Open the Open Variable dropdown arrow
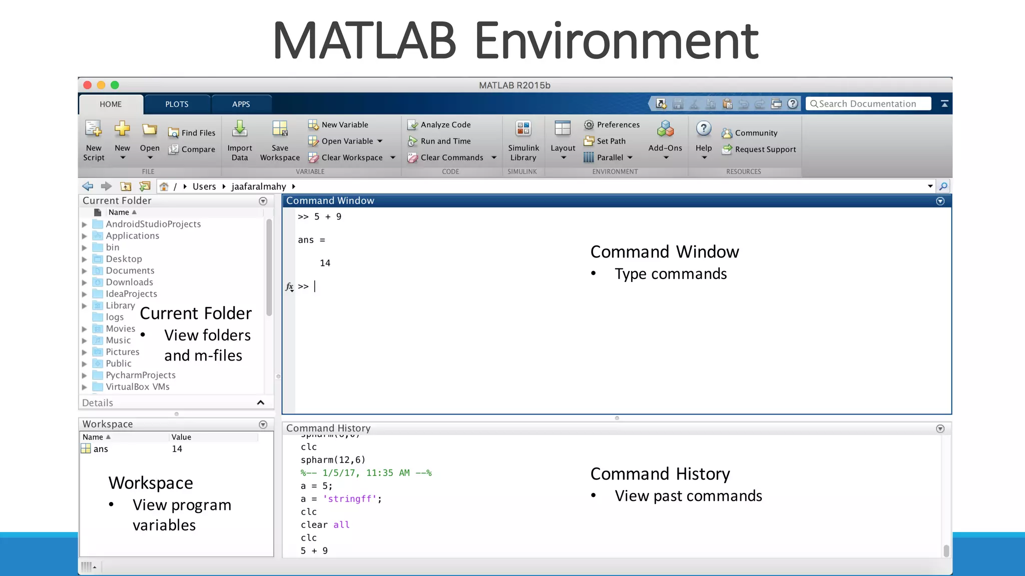 coord(380,141)
